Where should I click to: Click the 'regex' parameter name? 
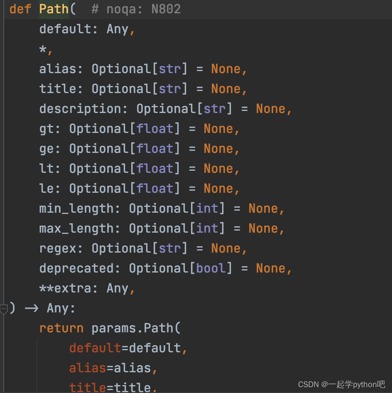57,248
